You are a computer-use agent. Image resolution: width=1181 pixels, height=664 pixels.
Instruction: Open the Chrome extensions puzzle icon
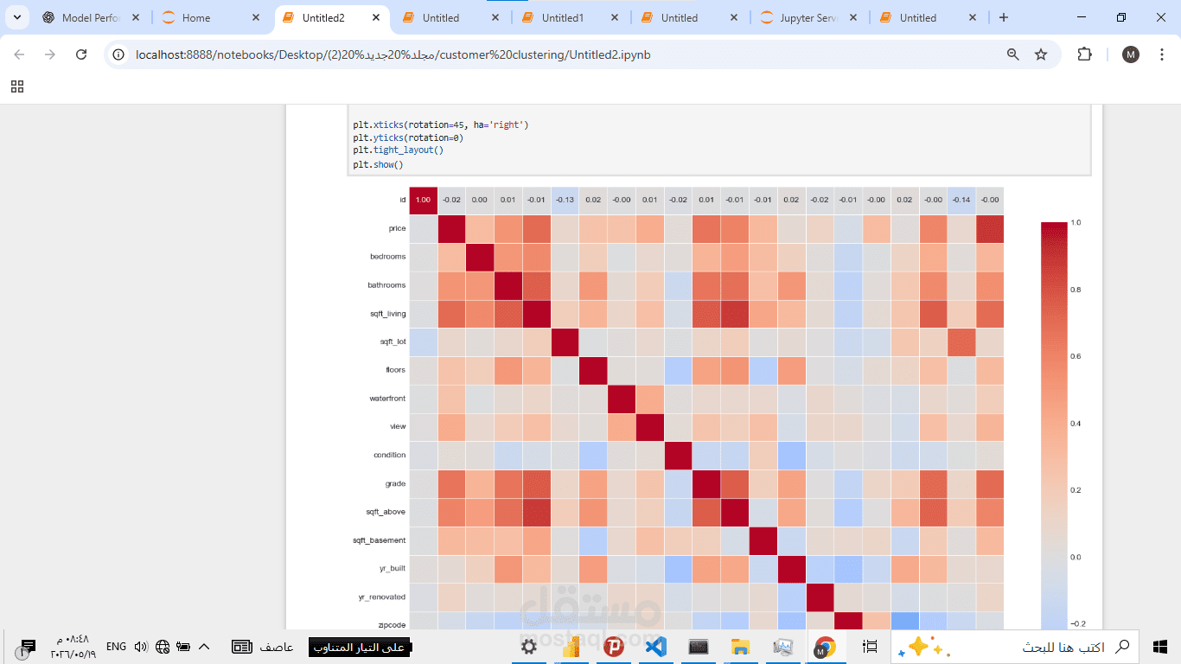click(1084, 54)
